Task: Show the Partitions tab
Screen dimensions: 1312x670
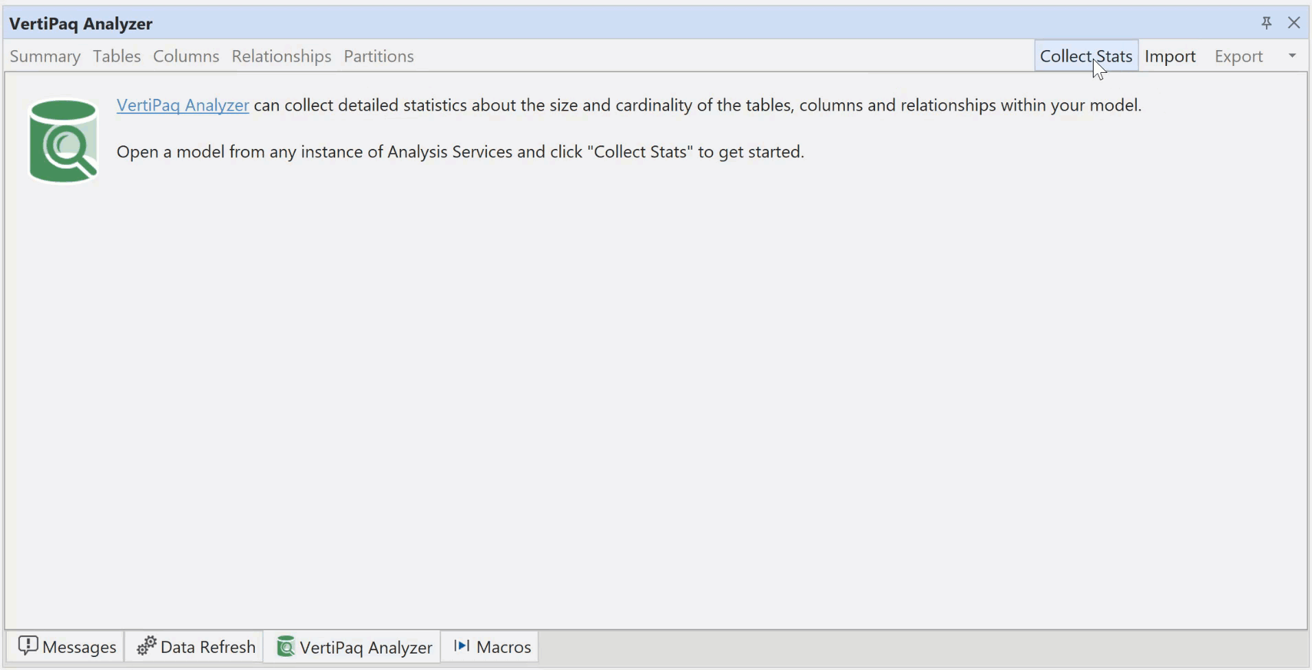Action: coord(378,56)
